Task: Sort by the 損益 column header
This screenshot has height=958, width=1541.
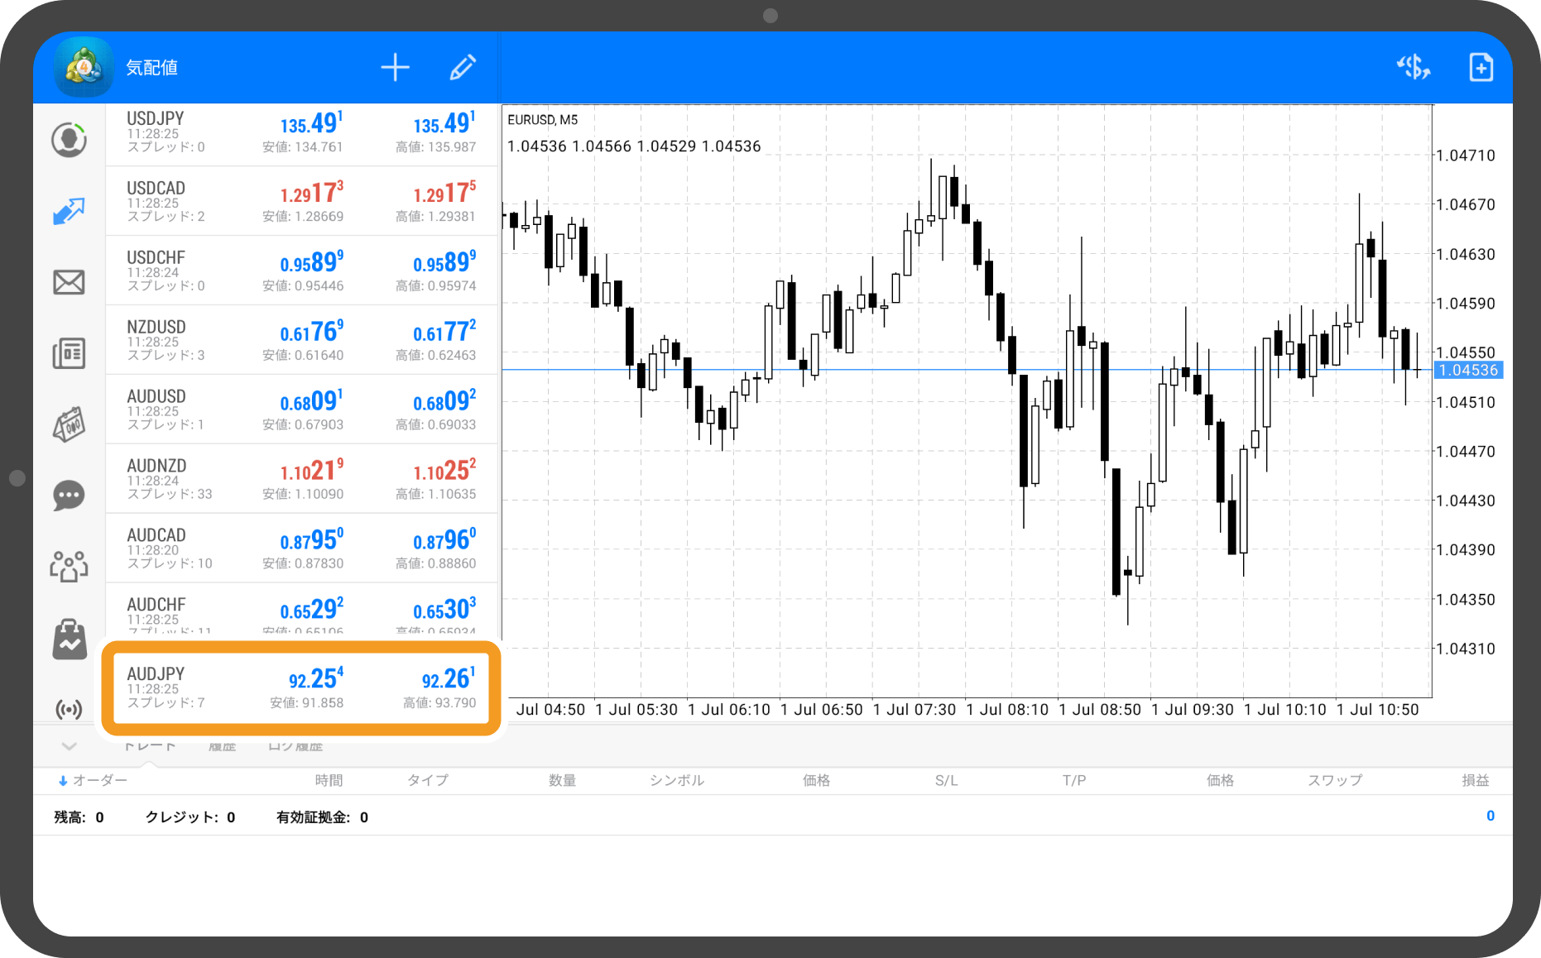Action: click(1476, 780)
